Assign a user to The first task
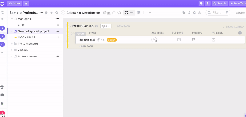 click(154, 39)
